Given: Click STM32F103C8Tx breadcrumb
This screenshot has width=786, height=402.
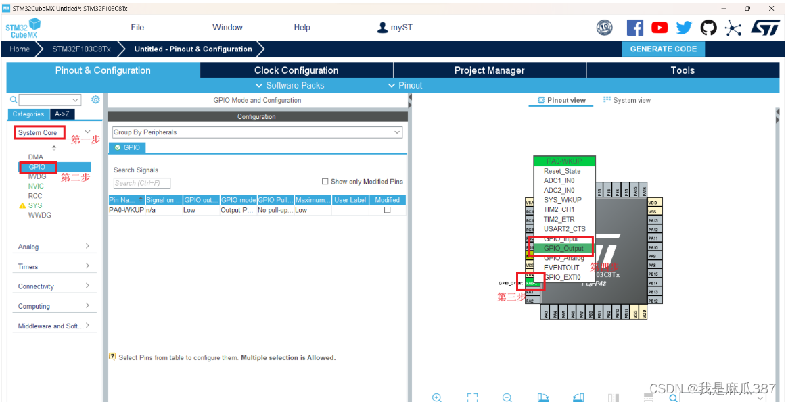Looking at the screenshot, I should point(81,49).
